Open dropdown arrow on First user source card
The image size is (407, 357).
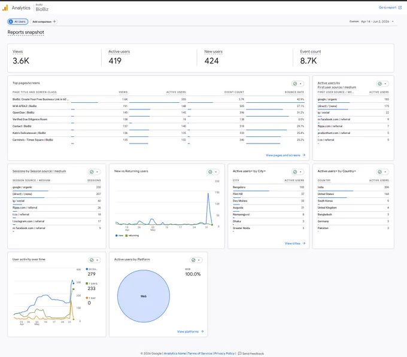pos(385,84)
